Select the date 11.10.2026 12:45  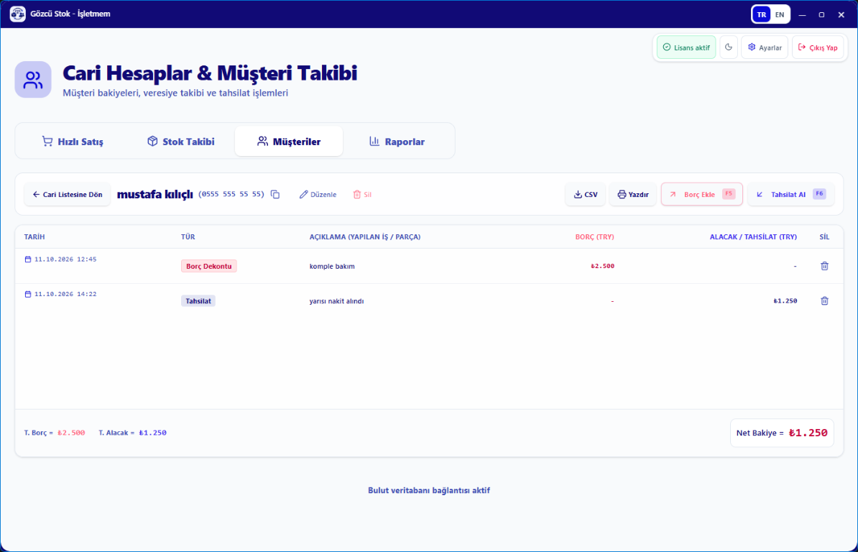click(x=61, y=259)
